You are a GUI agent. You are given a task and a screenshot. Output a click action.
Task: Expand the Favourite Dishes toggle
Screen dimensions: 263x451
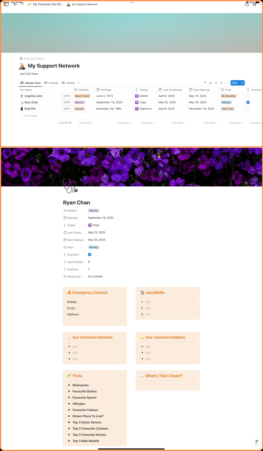tap(69, 391)
